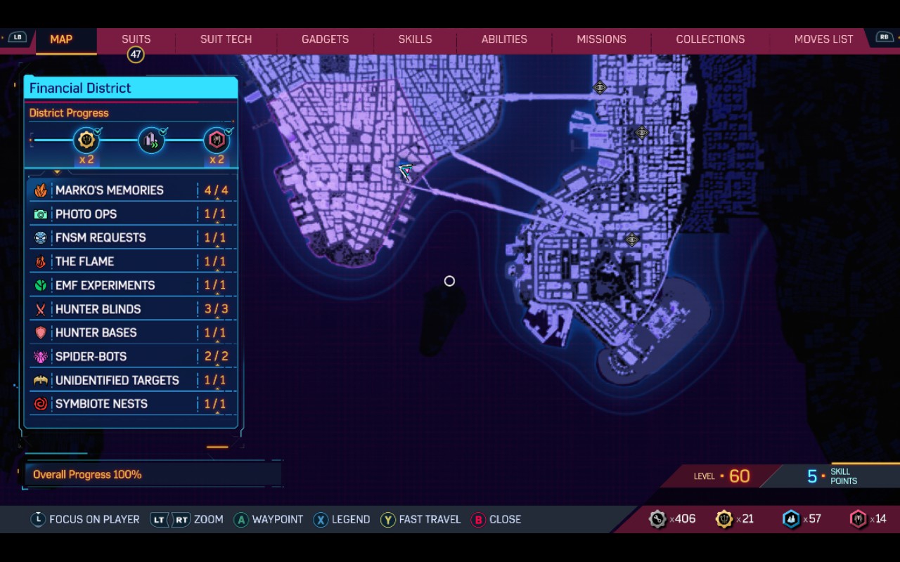
Task: Select the MARKO'S MEMORIES row
Action: tap(131, 190)
